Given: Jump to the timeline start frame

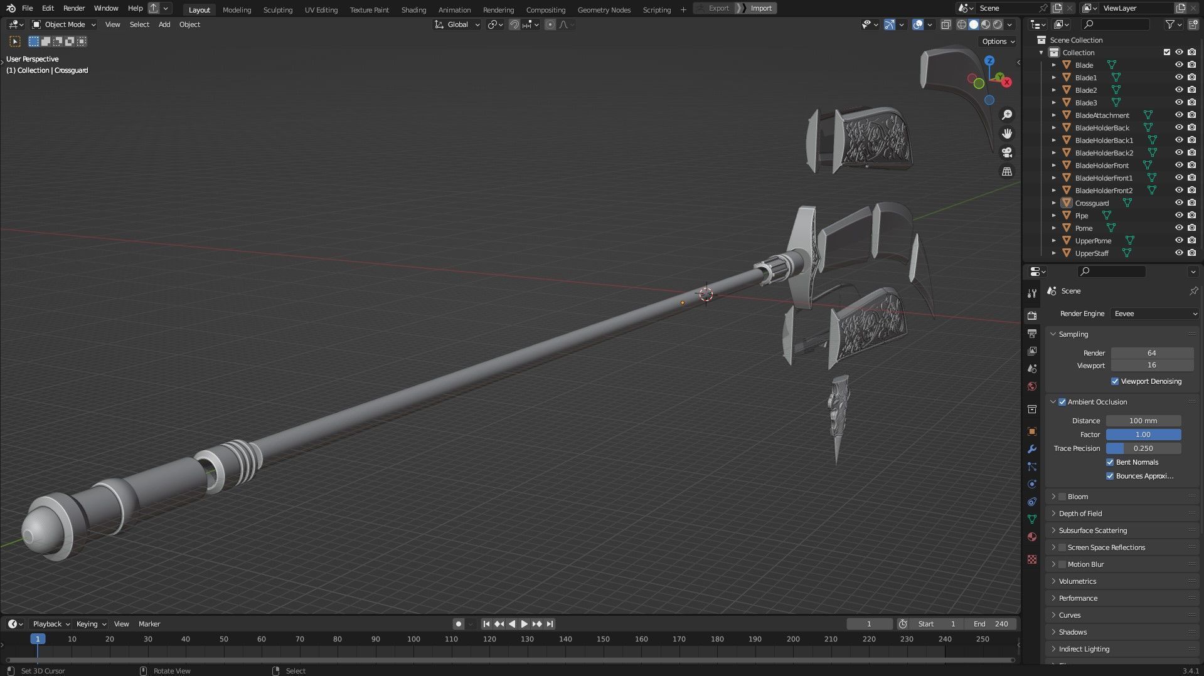Looking at the screenshot, I should tap(486, 624).
